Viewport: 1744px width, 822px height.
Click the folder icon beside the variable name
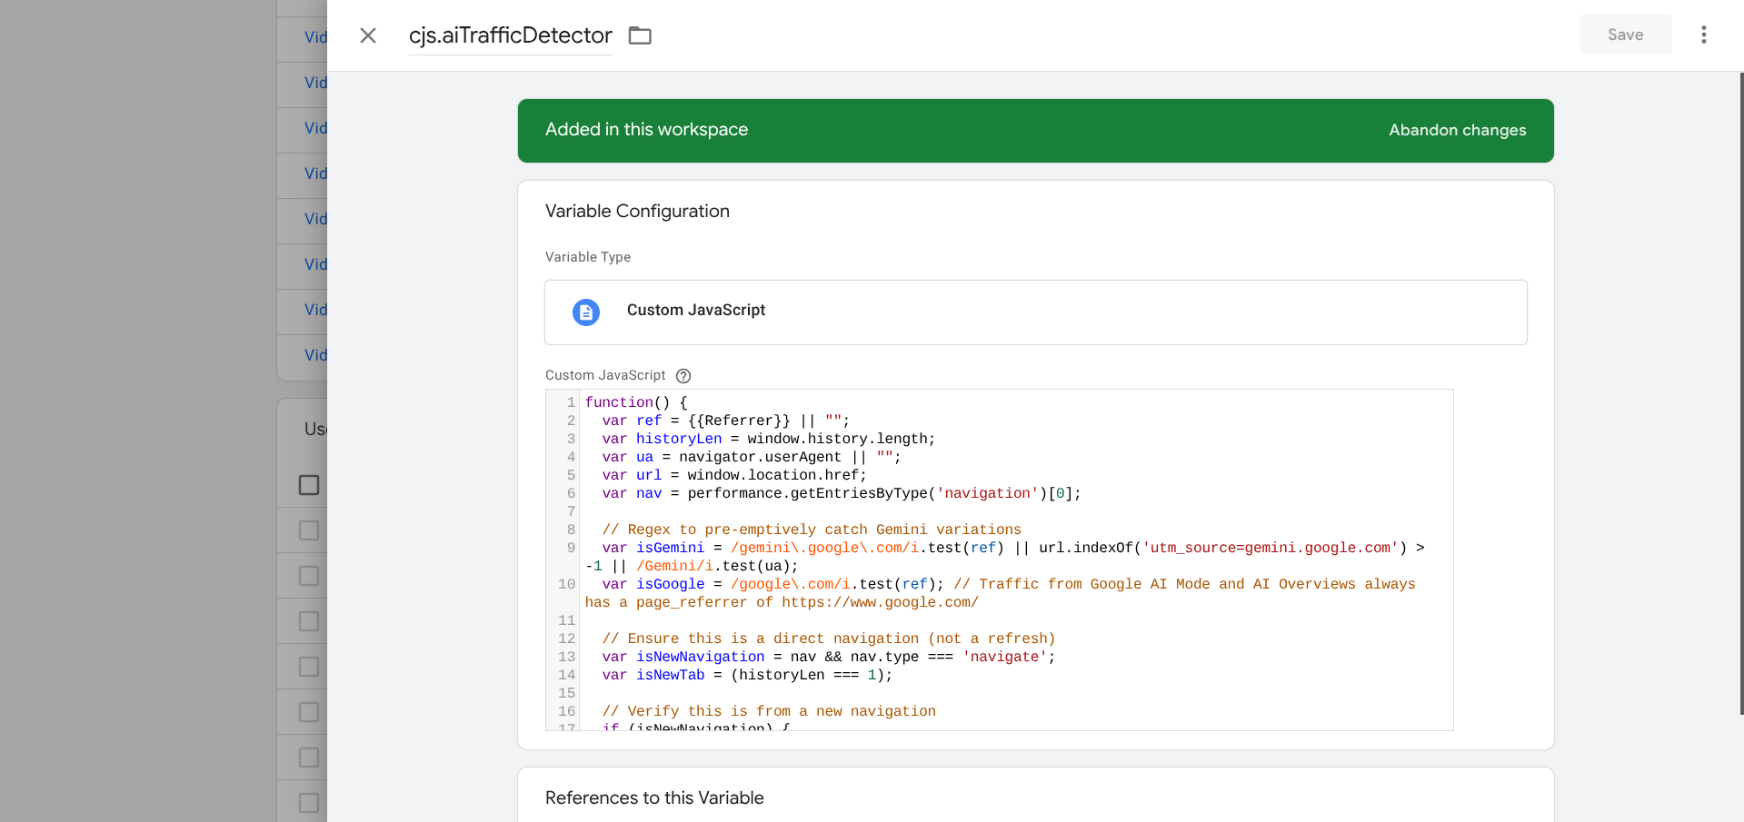pyautogui.click(x=641, y=35)
